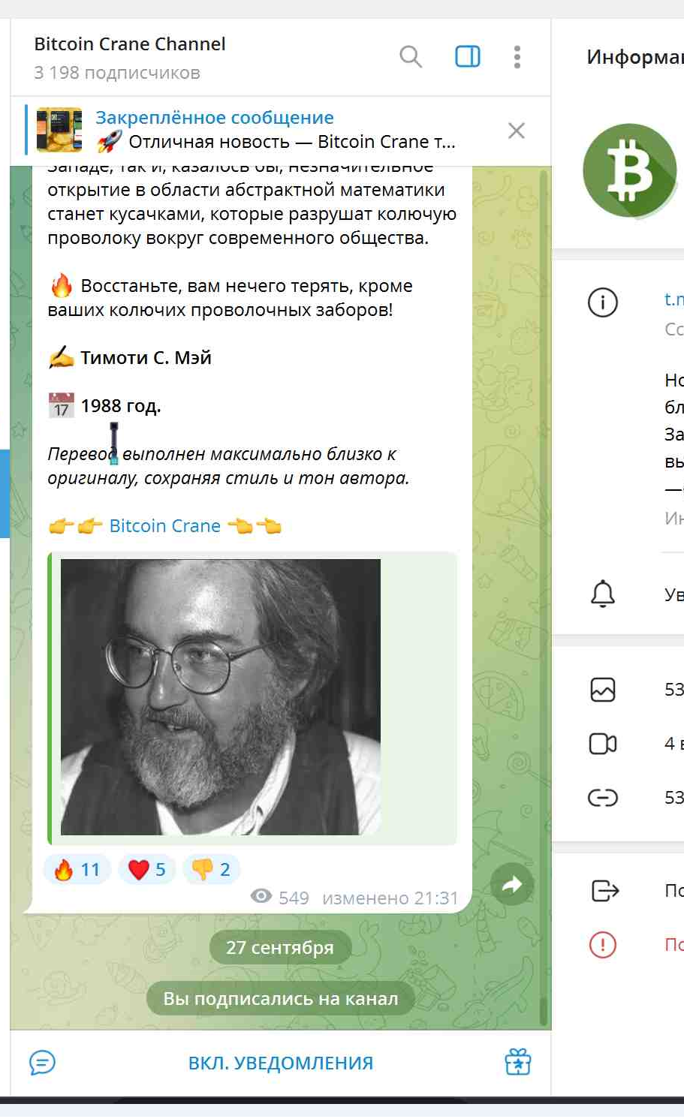This screenshot has height=1119, width=684.
Task: Open the three-dot channel menu
Action: tap(517, 56)
